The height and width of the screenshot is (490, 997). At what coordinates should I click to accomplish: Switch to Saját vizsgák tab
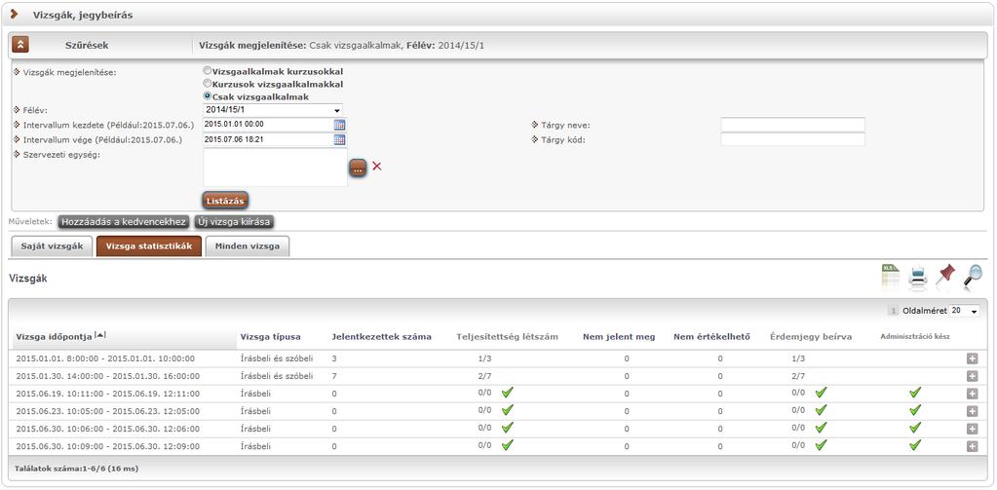(53, 245)
